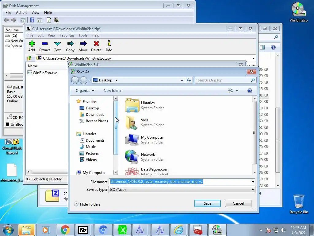The height and width of the screenshot is (236, 314).
Task: Open the 7-Zip Tools menu
Action: point(83,35)
